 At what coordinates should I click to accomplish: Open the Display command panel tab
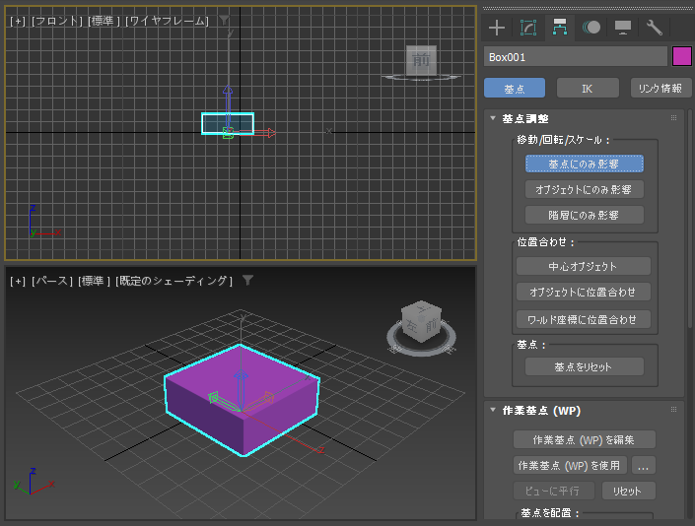[x=623, y=28]
